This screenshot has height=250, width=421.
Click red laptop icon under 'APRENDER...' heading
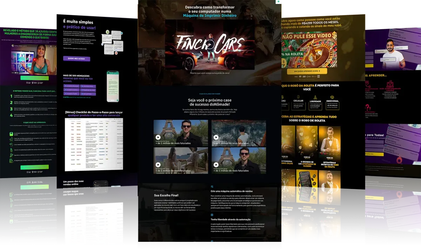[x=390, y=85]
